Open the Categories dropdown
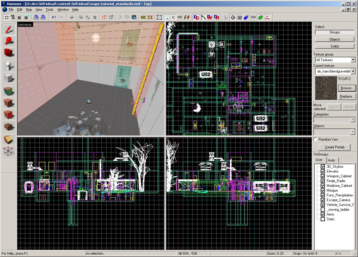This screenshot has height=257, width=358. 353,120
